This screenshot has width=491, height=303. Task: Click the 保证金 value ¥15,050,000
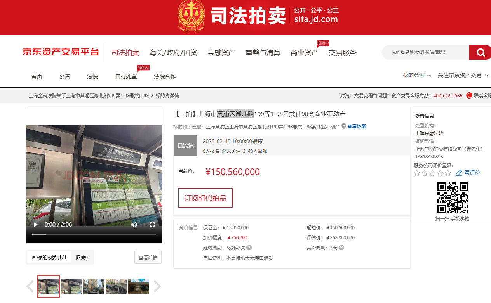click(x=236, y=228)
